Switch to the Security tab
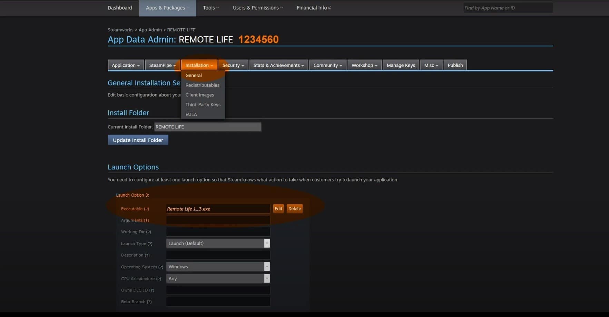 coord(233,65)
